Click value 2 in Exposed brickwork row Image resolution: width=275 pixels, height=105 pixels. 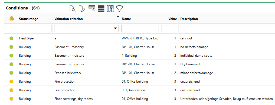point(175,73)
